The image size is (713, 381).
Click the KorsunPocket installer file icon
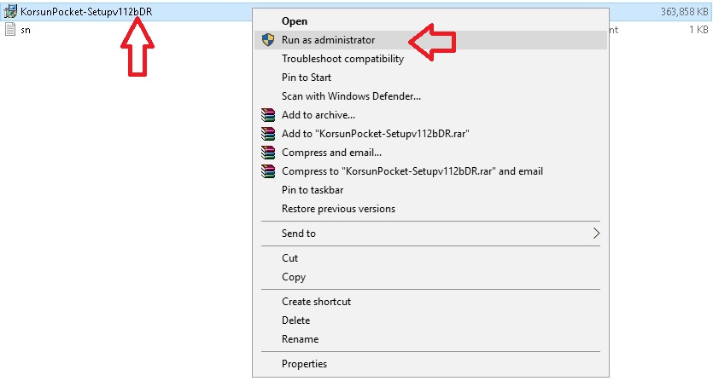pyautogui.click(x=11, y=13)
